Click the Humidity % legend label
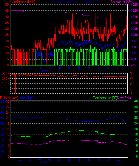 point(27,98)
